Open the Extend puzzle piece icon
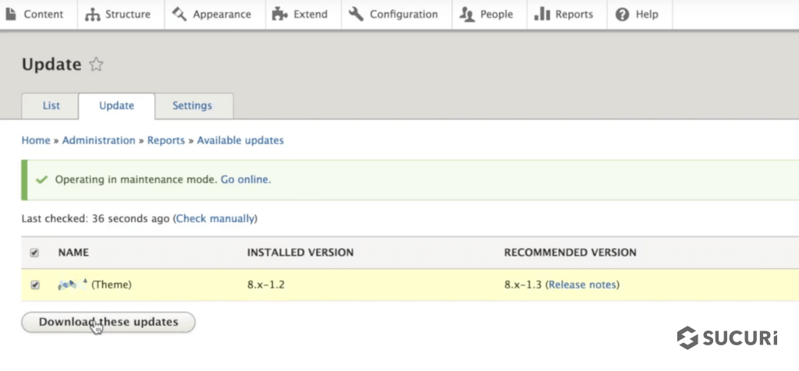Viewport: 799px width, 371px height. (x=279, y=14)
